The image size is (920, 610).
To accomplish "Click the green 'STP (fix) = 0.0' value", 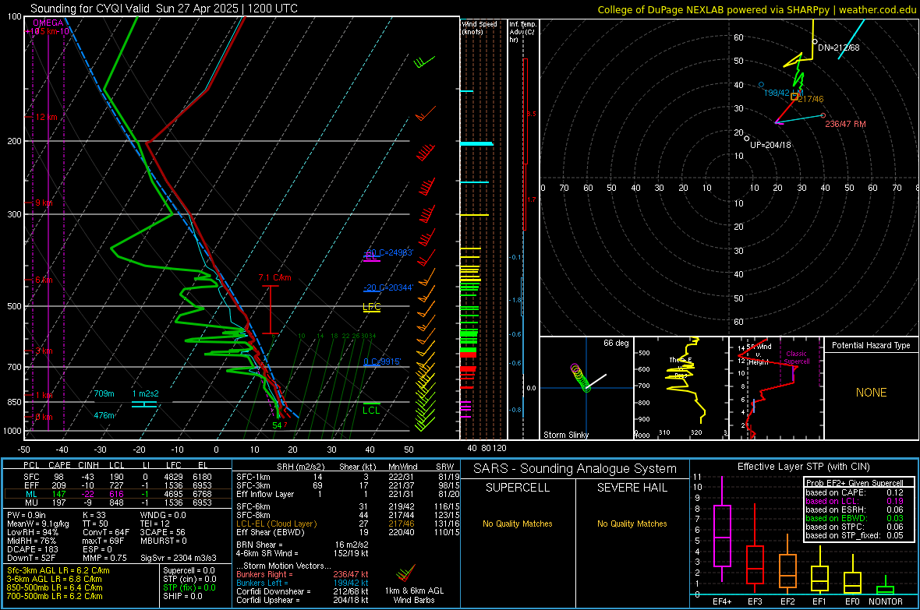I will 189,587.
